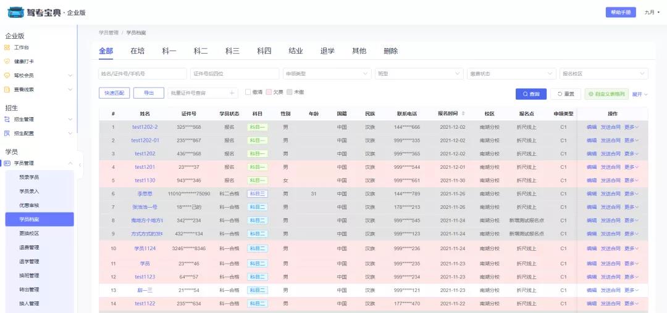Click the 健康打卡 shield icon in sidebar
667x313 pixels.
[7, 62]
